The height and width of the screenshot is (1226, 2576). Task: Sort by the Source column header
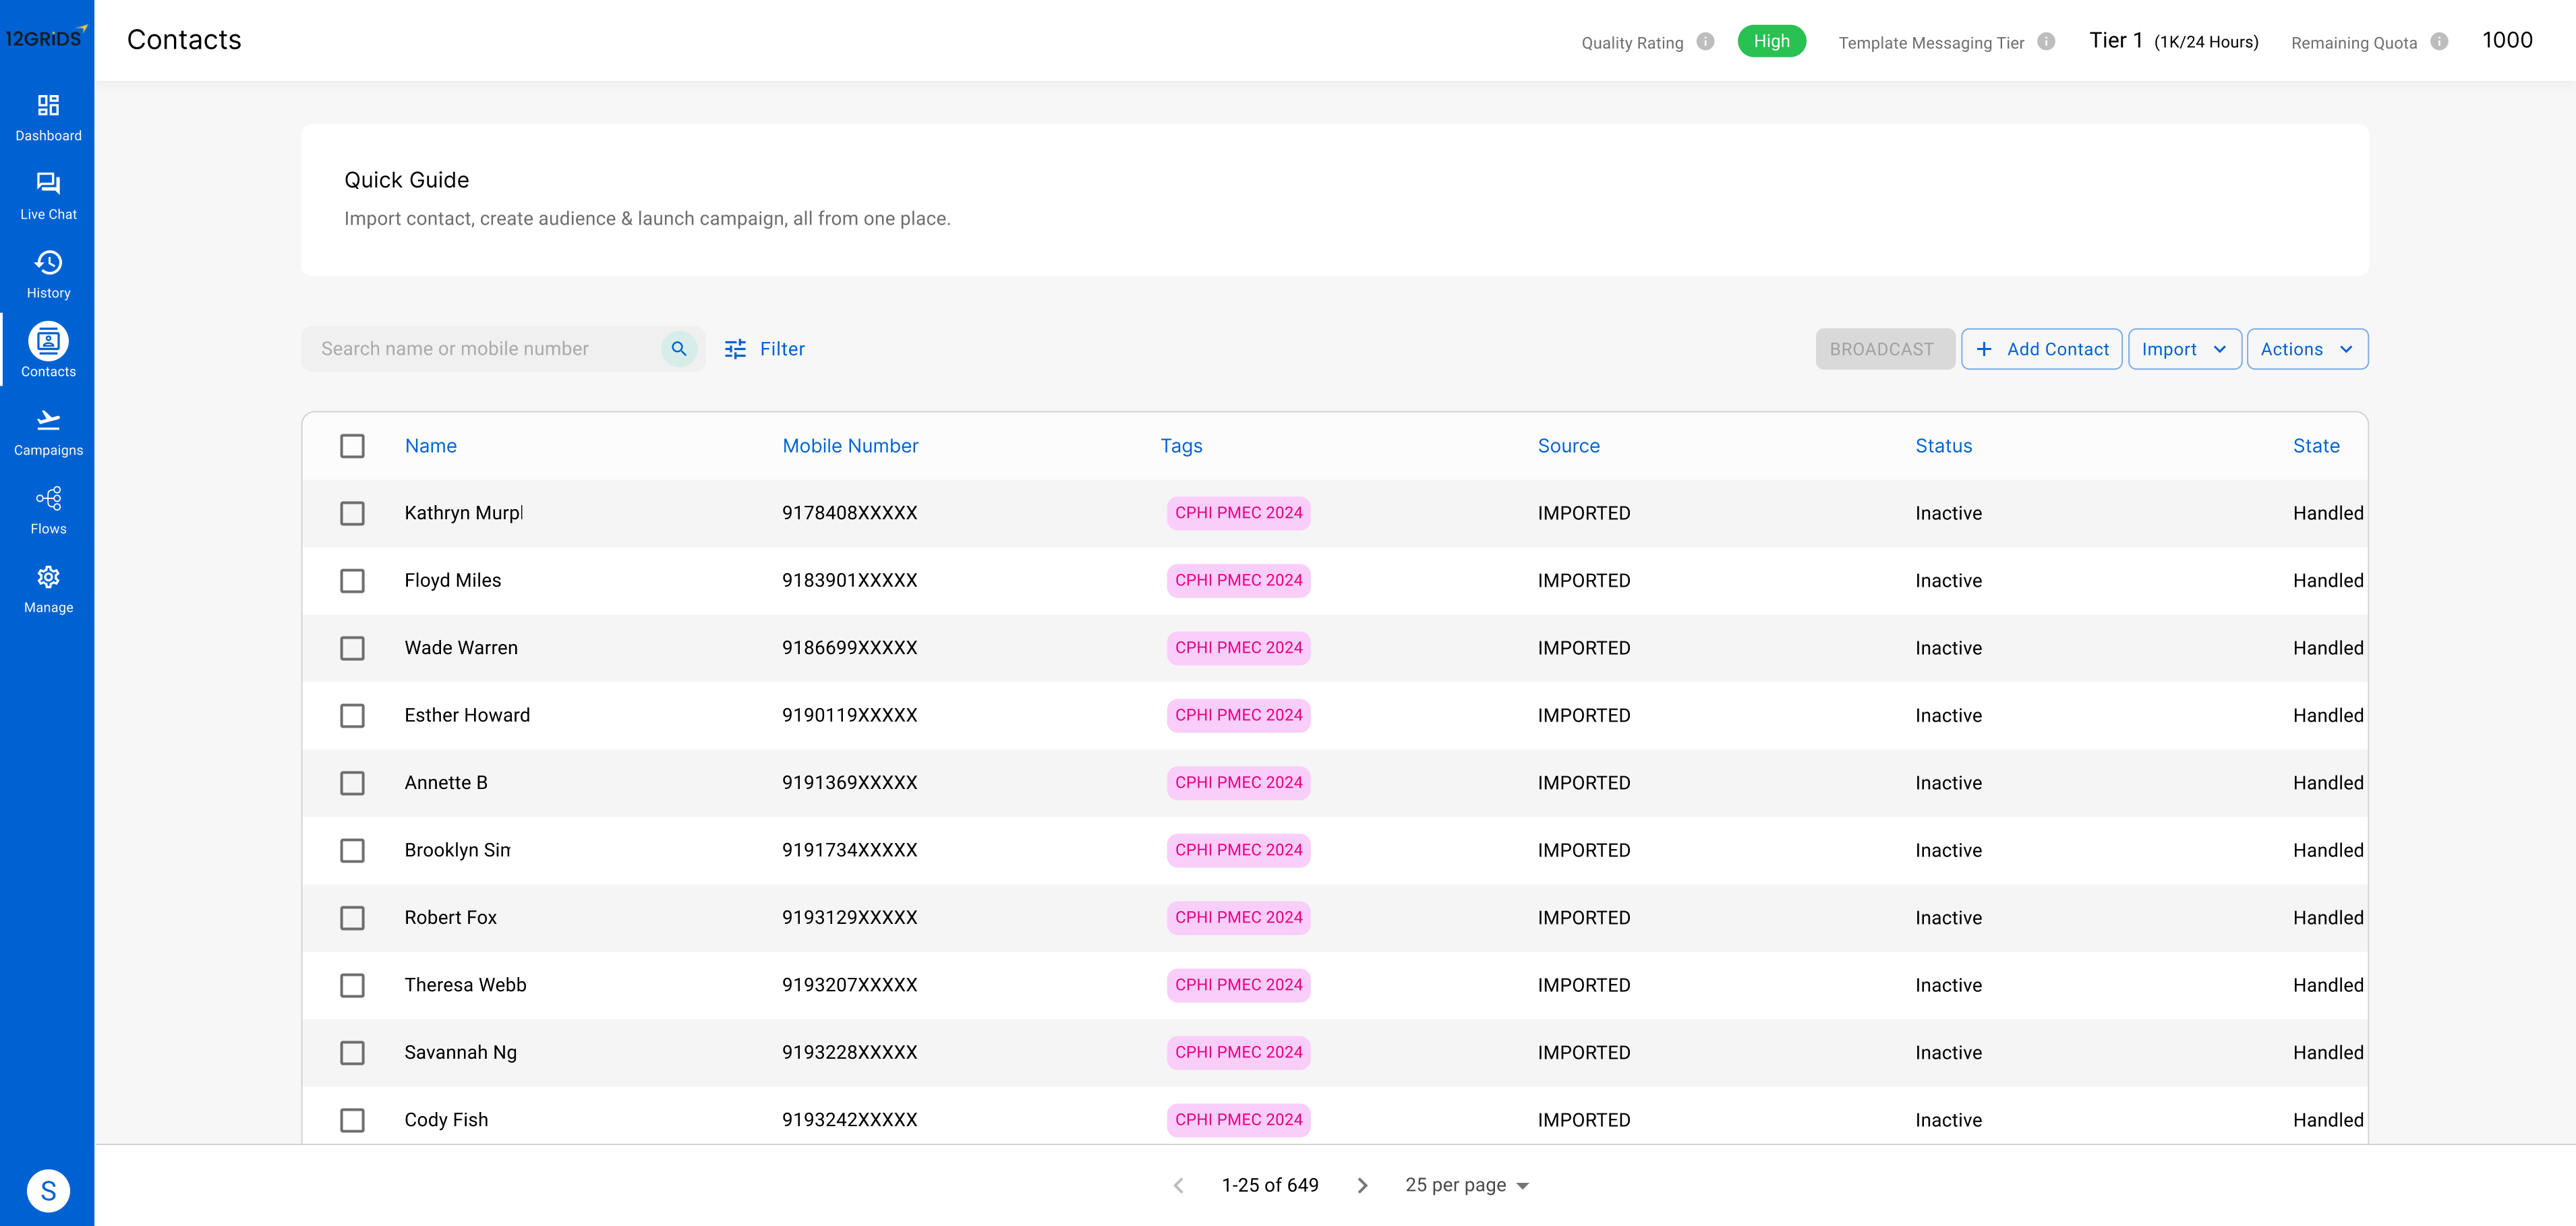1568,446
